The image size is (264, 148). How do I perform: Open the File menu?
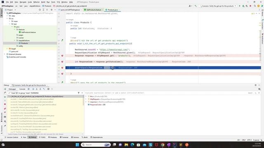coord(7,2)
